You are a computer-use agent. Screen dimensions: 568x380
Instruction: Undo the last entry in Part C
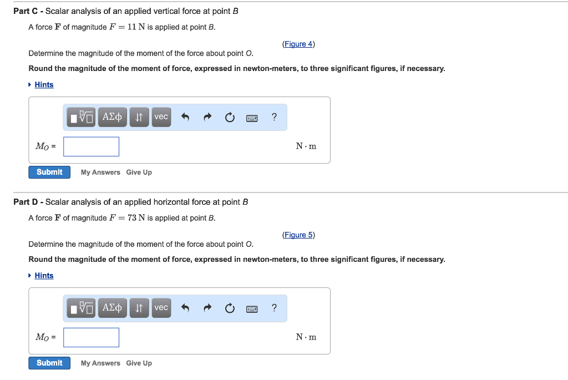(x=185, y=117)
